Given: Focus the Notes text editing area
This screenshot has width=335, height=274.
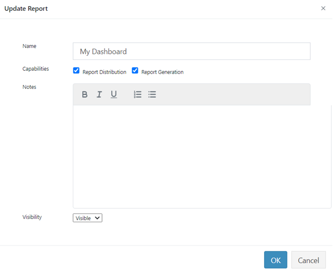Looking at the screenshot, I should tap(202, 156).
